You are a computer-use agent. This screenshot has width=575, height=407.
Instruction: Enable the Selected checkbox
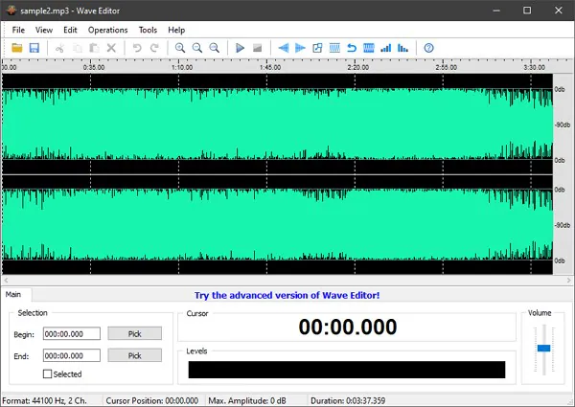click(x=47, y=374)
